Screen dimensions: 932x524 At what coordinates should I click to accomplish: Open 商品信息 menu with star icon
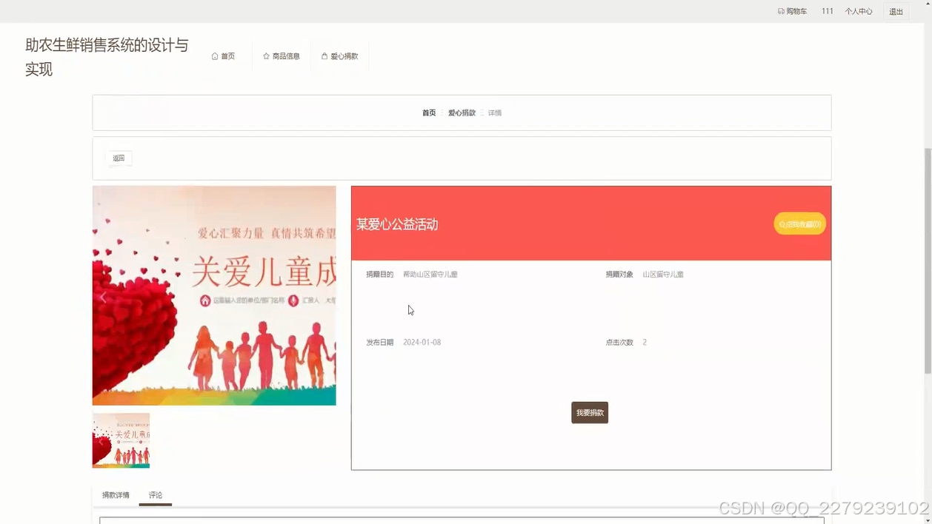click(x=282, y=56)
